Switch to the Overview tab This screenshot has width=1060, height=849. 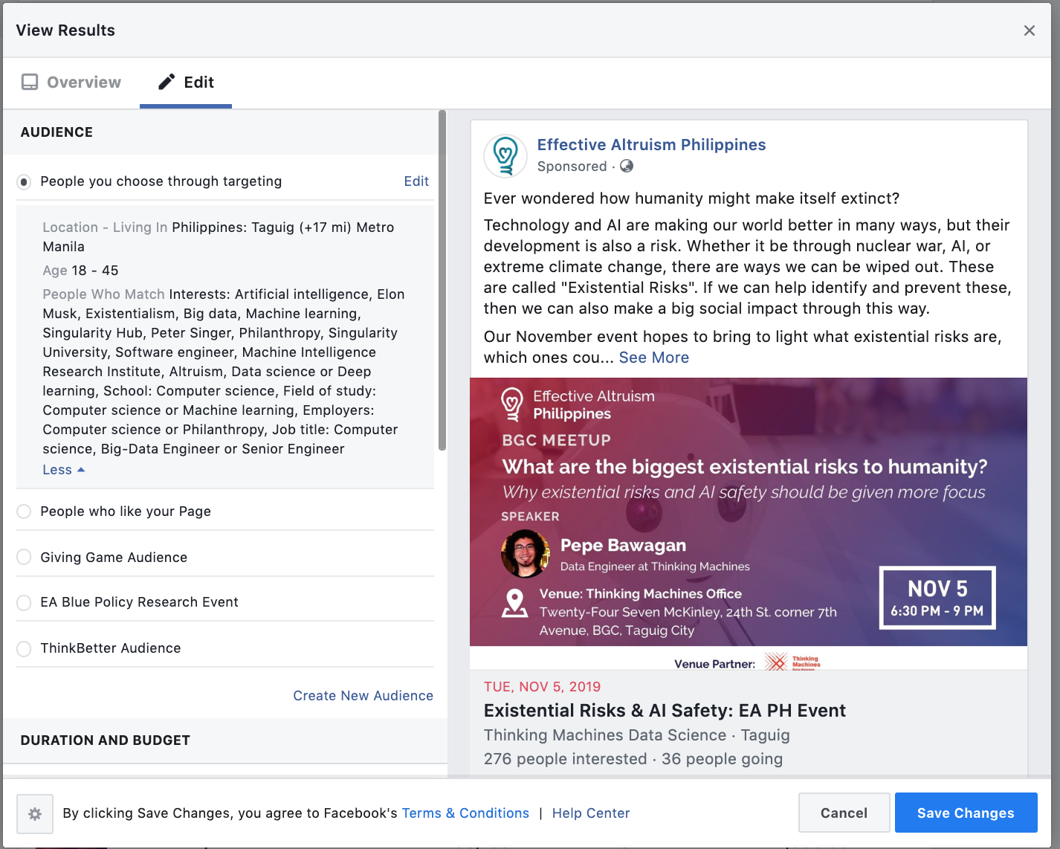coord(71,83)
